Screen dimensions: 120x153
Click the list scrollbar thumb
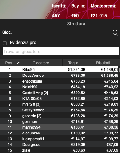(x=119, y=70)
